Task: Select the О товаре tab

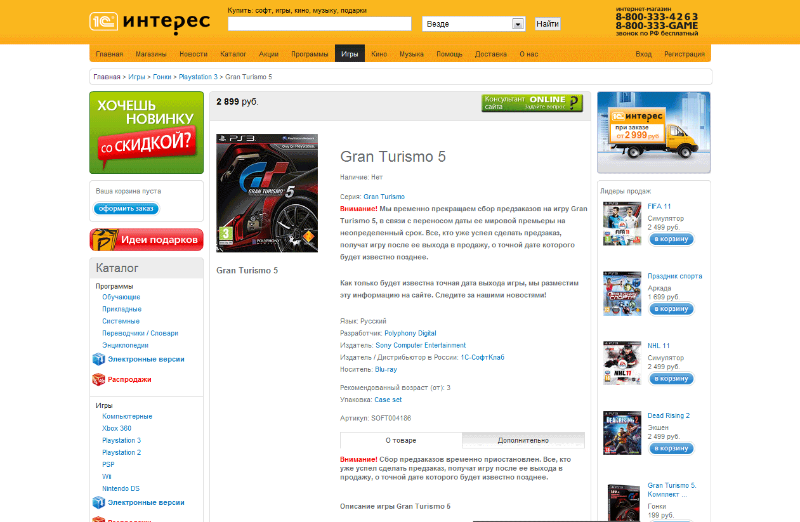Action: pyautogui.click(x=401, y=440)
